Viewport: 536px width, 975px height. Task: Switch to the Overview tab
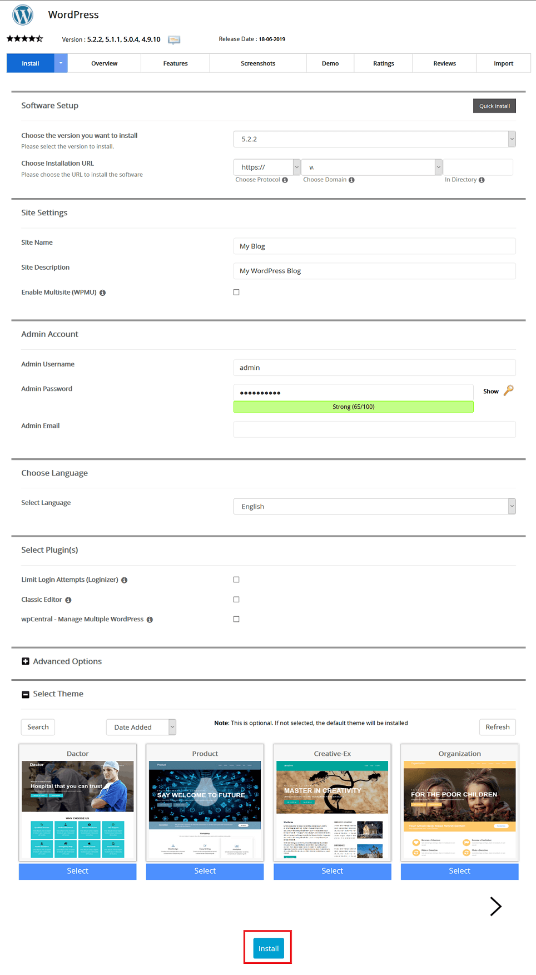(104, 63)
